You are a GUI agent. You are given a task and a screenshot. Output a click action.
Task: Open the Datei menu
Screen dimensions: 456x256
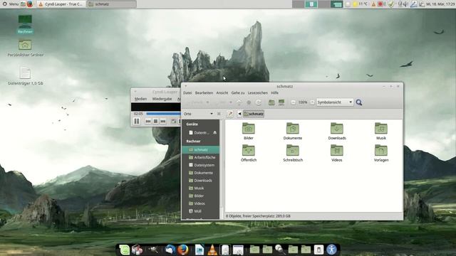(x=187, y=93)
